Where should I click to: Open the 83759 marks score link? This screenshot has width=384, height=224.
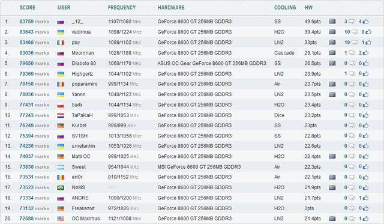(34, 22)
